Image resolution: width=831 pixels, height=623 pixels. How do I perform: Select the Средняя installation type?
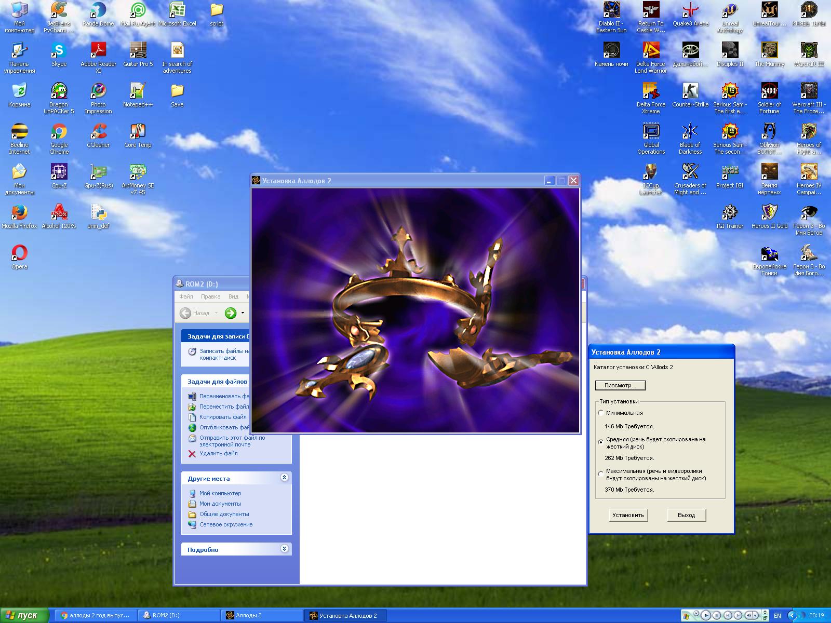601,442
